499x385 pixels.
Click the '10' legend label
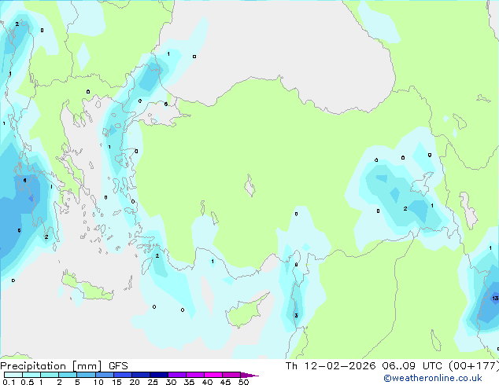98,382
